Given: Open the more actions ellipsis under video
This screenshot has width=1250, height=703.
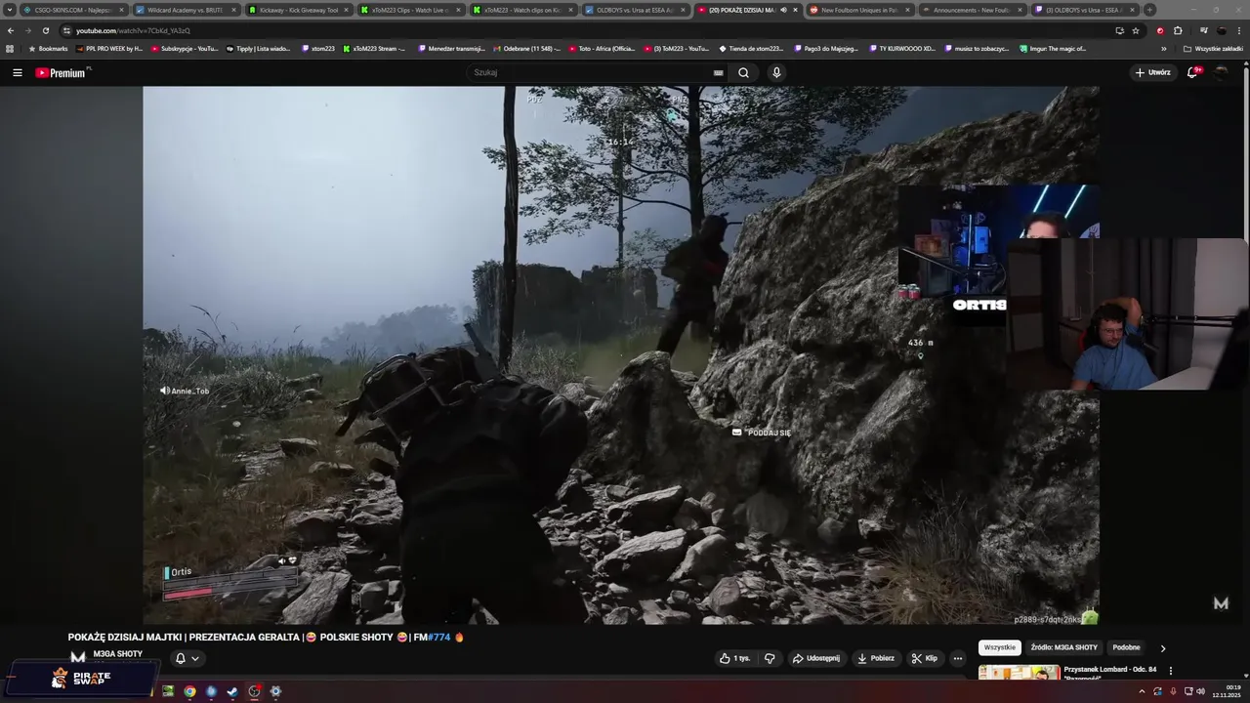Looking at the screenshot, I should (957, 658).
